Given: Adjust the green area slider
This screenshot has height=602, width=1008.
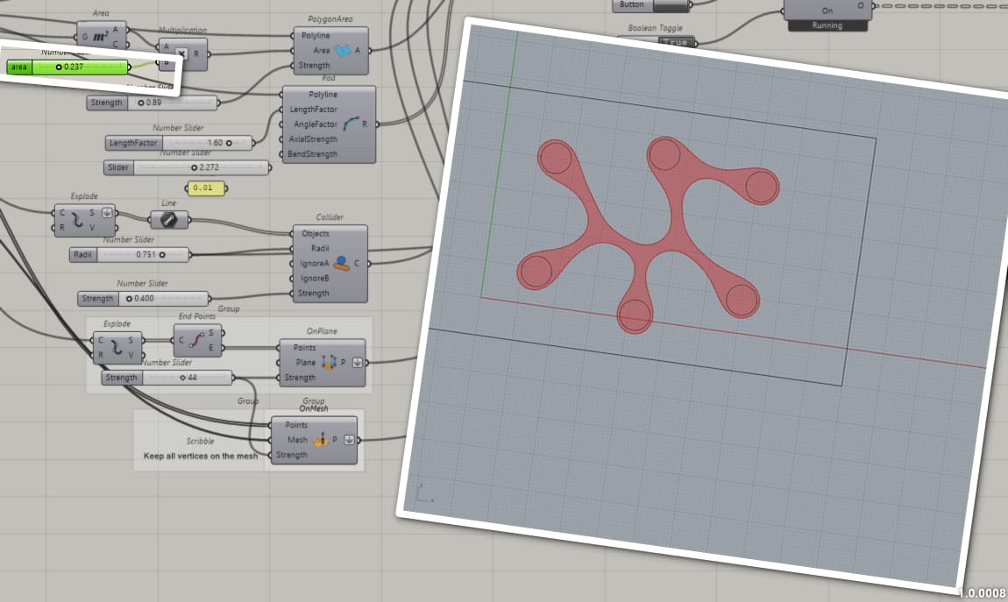Looking at the screenshot, I should click(67, 67).
